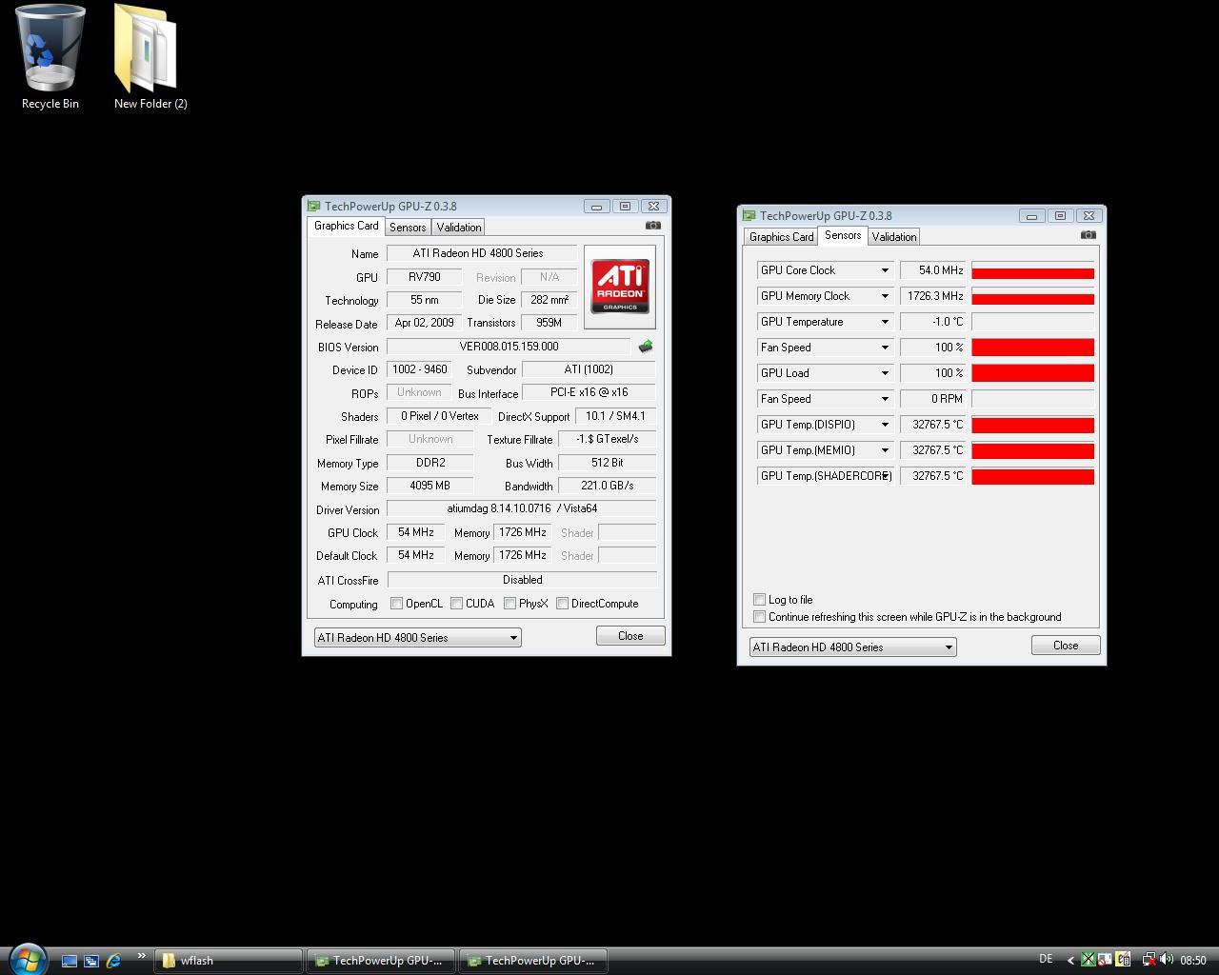Viewport: 1219px width, 975px height.
Task: Click the ATI Radeon Graphics logo
Action: point(620,287)
